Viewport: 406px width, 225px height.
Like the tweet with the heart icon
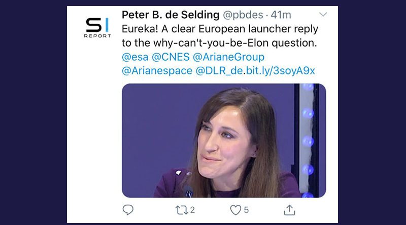[236, 209]
